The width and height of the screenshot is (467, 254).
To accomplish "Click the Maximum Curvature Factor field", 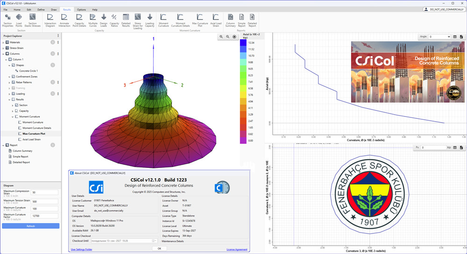I will [45, 216].
